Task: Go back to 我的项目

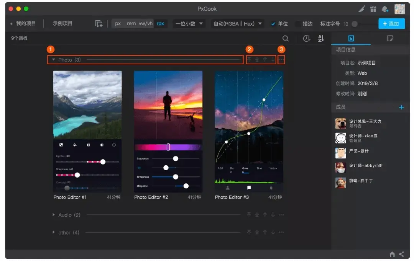Action: [23, 24]
